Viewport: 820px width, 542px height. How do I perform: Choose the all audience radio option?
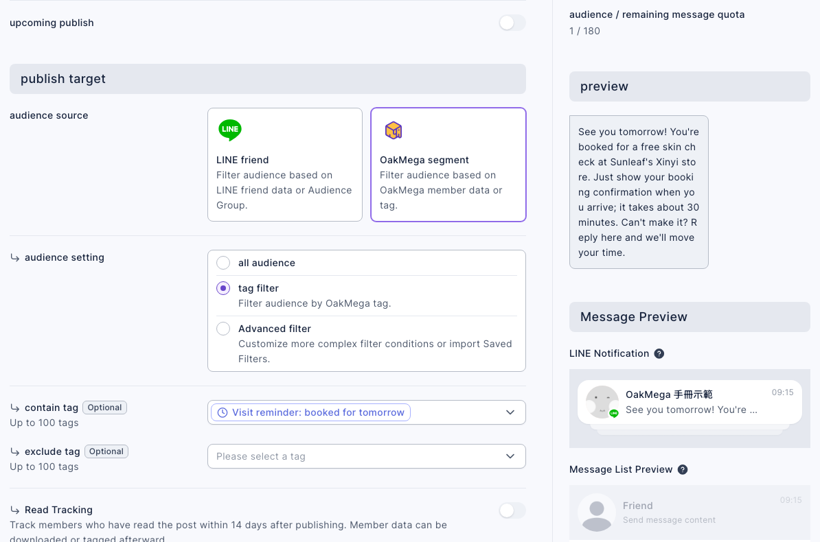click(223, 263)
